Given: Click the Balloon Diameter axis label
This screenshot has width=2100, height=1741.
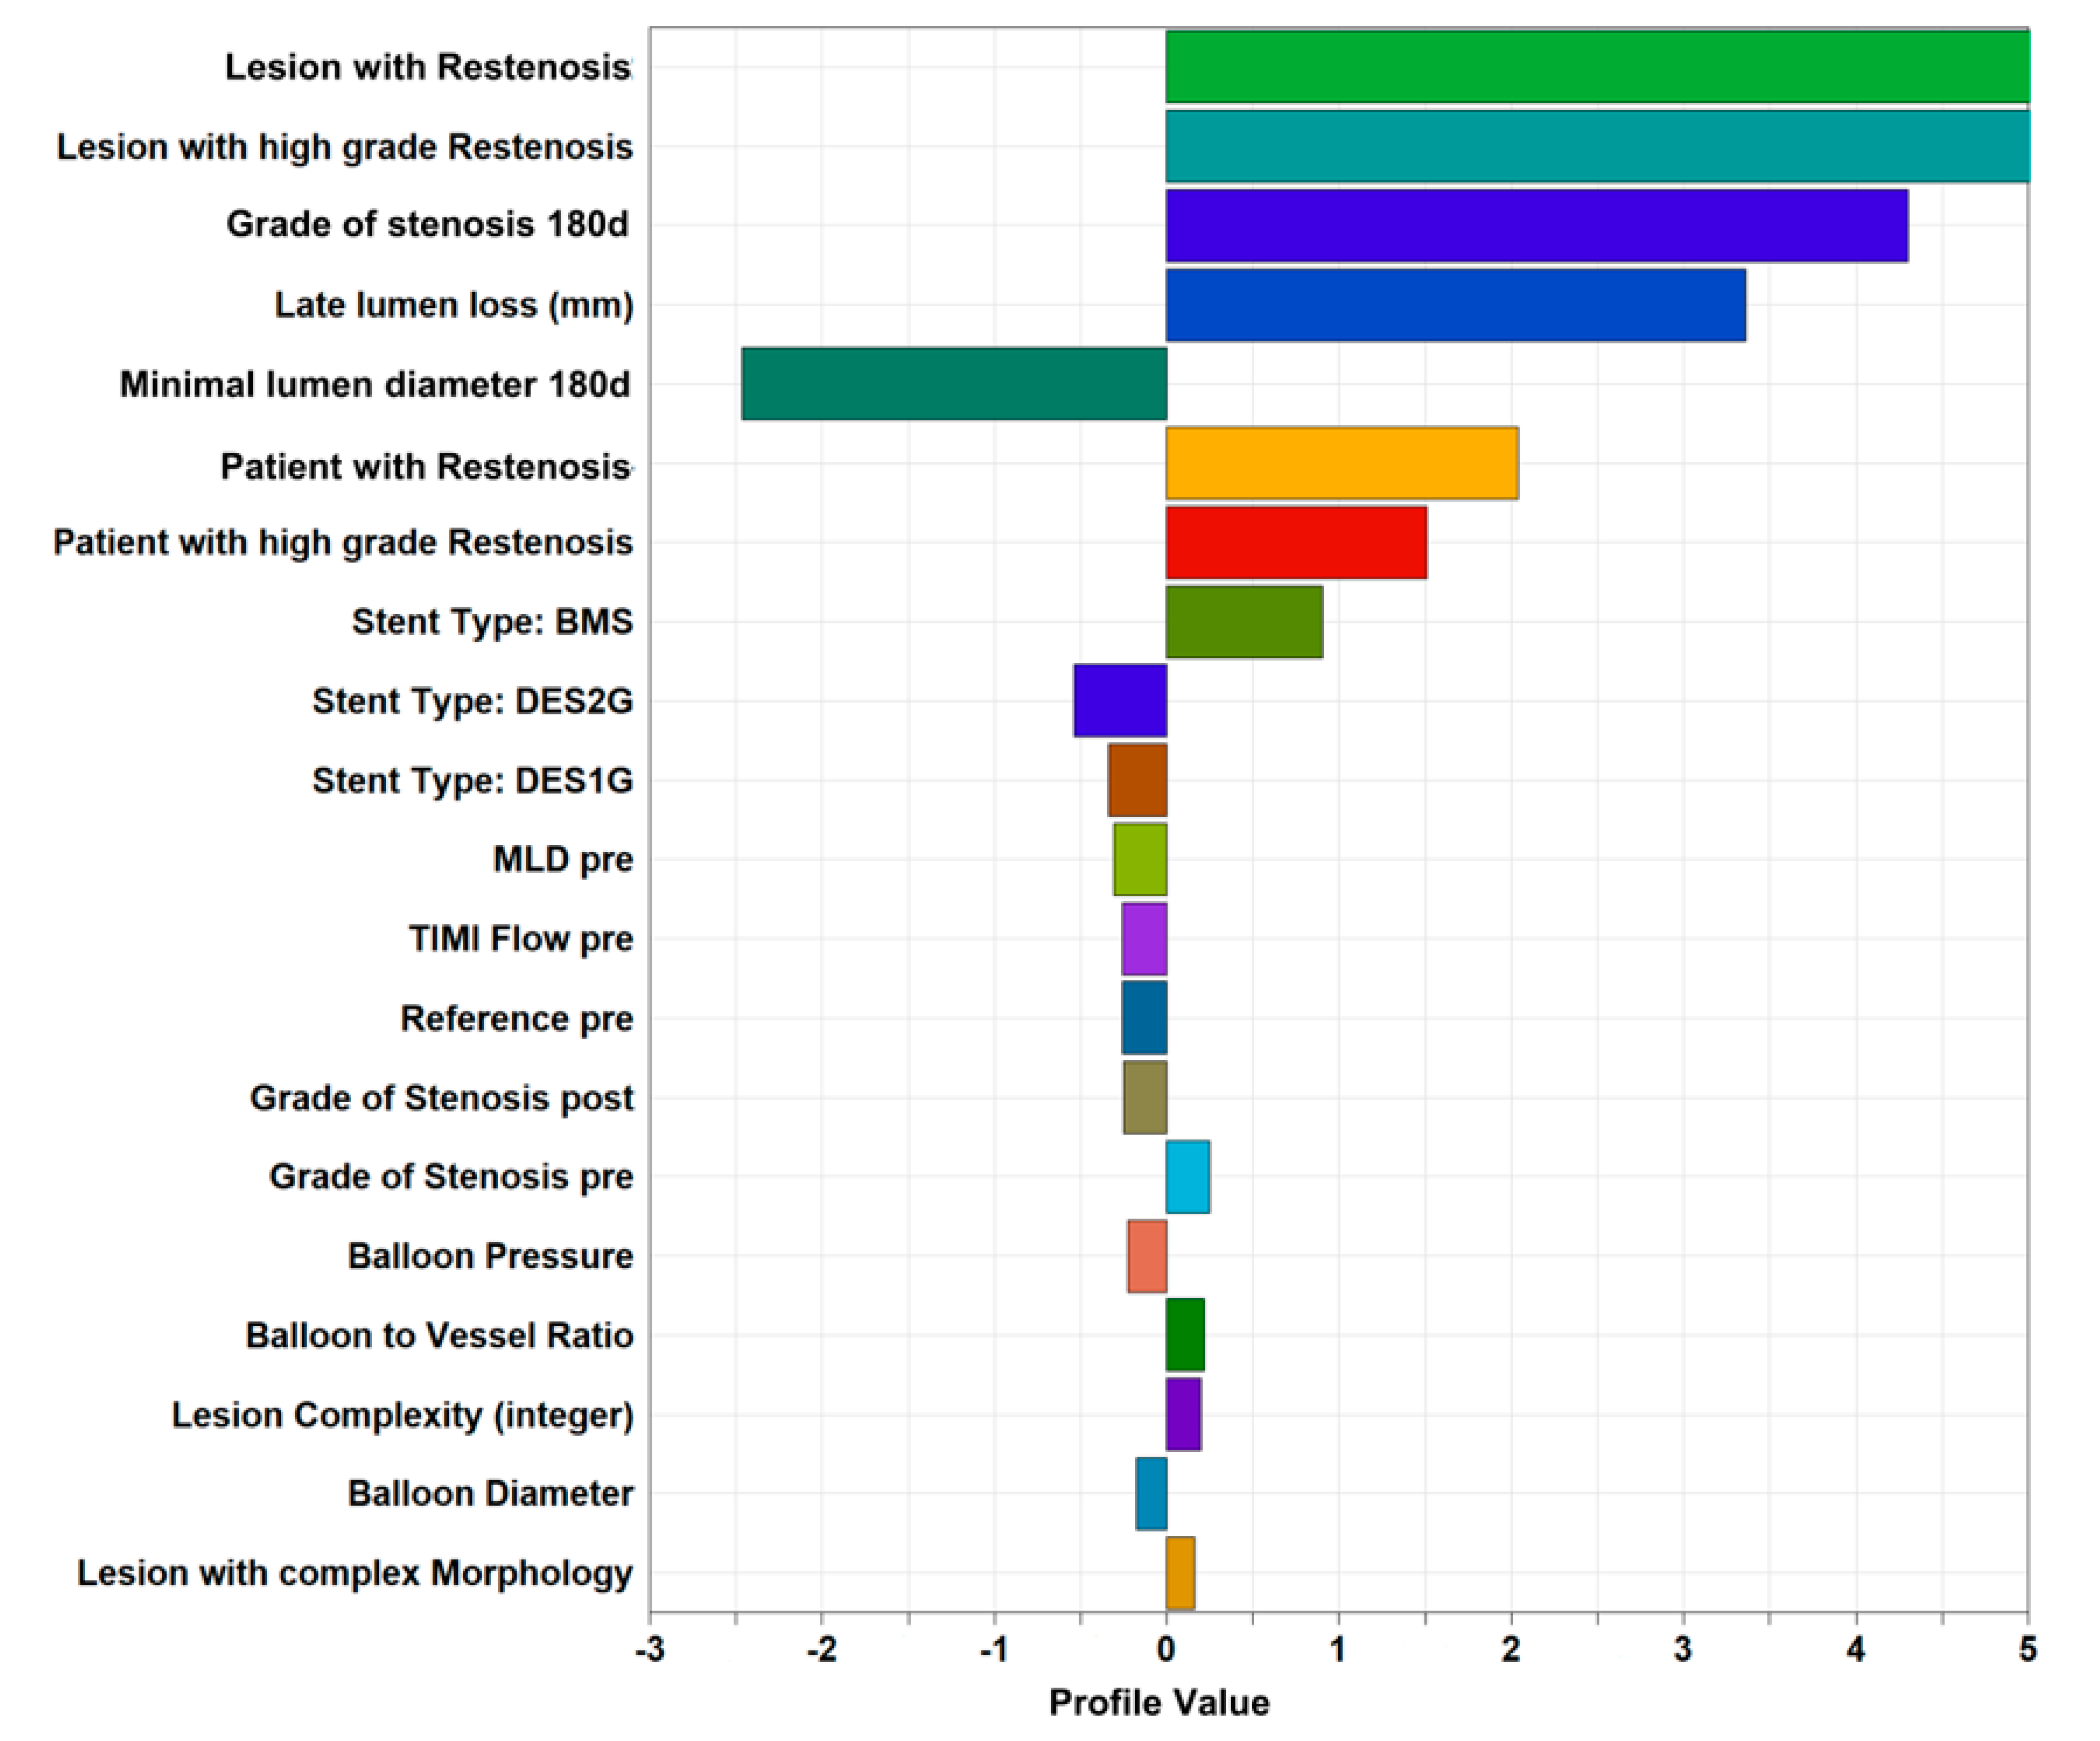Looking at the screenshot, I should [489, 1493].
